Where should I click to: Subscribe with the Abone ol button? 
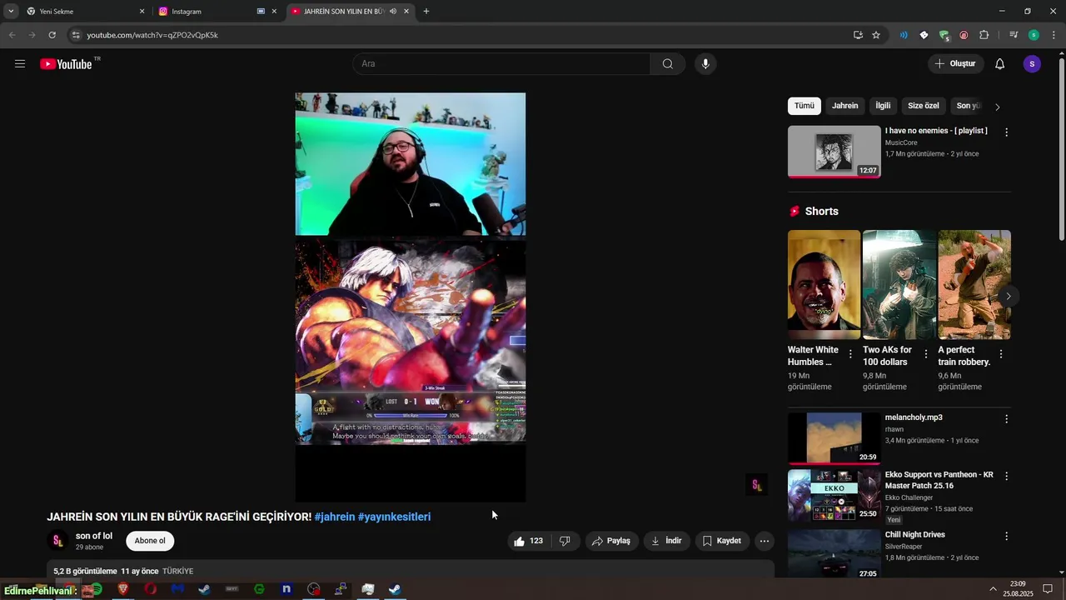coord(150,541)
